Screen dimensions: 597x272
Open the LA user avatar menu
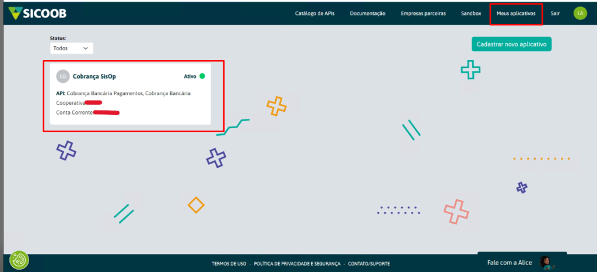[580, 13]
